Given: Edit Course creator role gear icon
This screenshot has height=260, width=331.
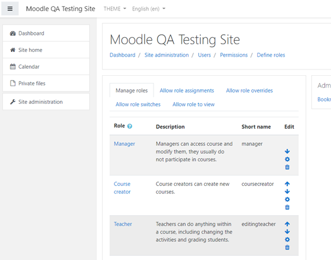Looking at the screenshot, I should (x=287, y=199).
